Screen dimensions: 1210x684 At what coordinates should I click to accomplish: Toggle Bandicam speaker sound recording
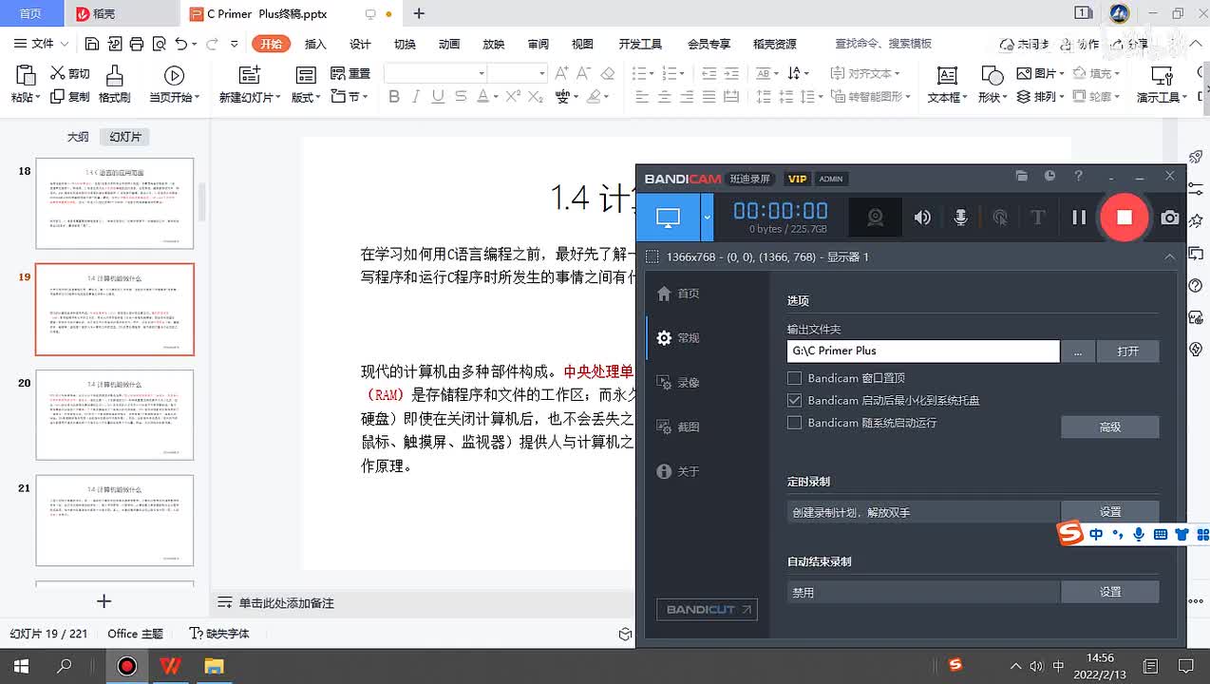922,218
